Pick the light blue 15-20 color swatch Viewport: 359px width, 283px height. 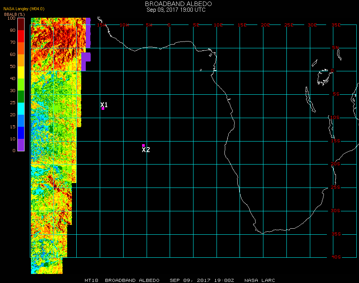pyautogui.click(x=21, y=121)
